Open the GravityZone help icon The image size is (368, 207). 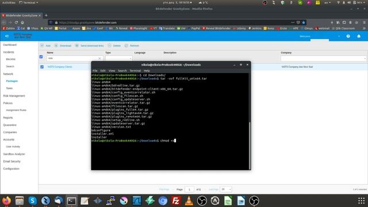pyautogui.click(x=348, y=36)
